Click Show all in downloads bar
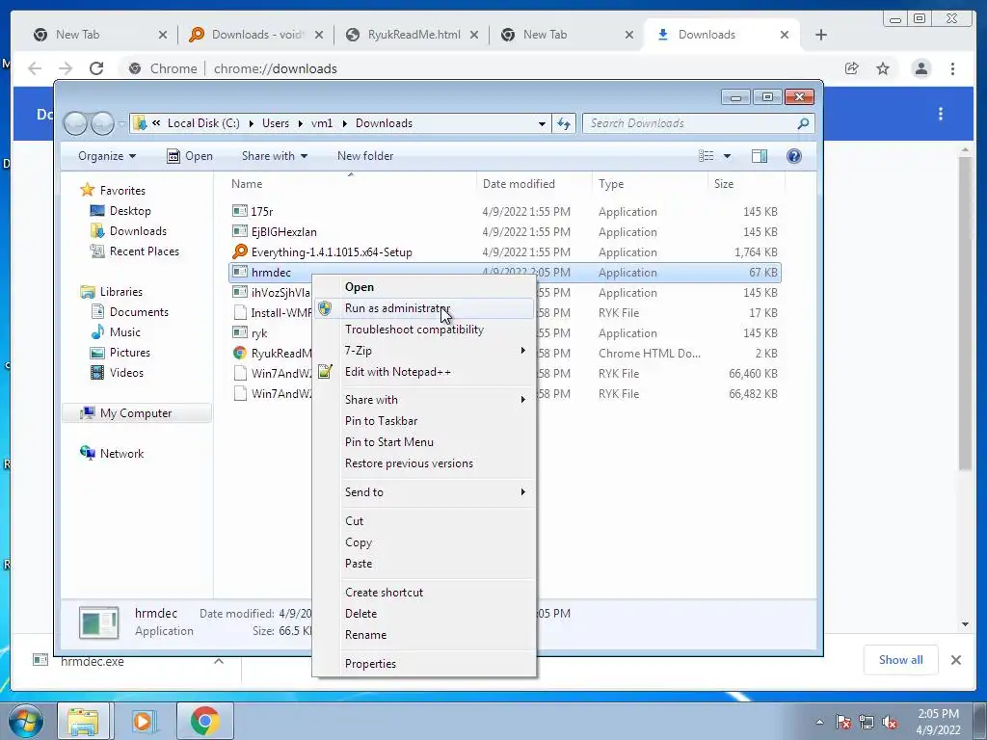The width and height of the screenshot is (987, 740). pos(901,659)
